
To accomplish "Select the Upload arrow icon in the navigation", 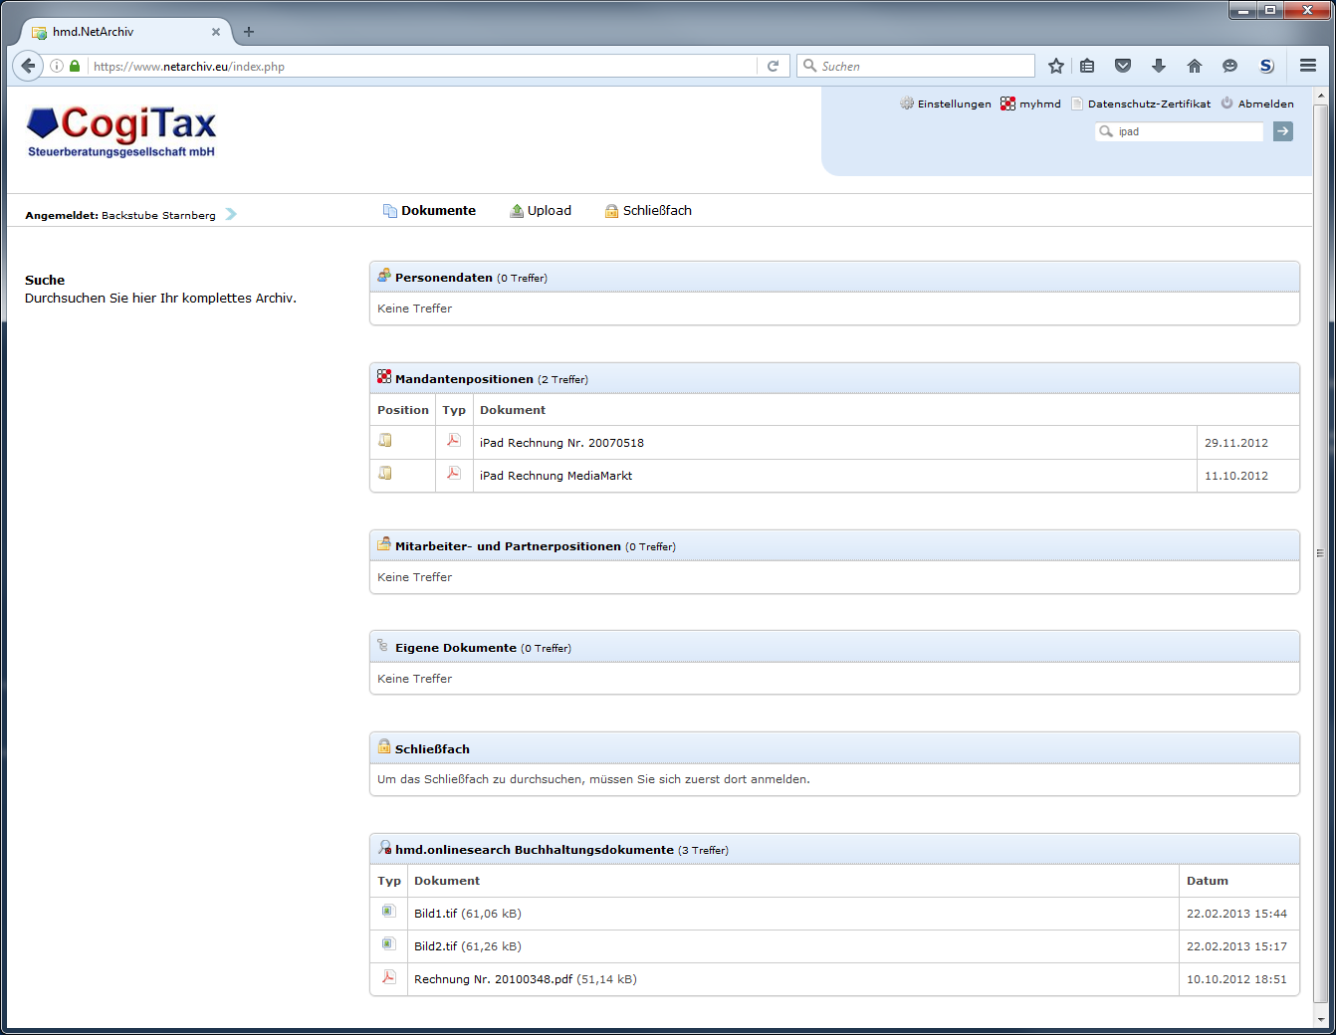I will point(517,210).
